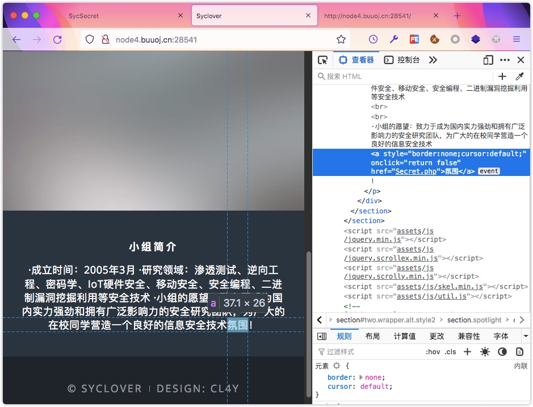This screenshot has width=533, height=407.
Task: Click the eyedropper color picker icon
Action: pyautogui.click(x=519, y=77)
